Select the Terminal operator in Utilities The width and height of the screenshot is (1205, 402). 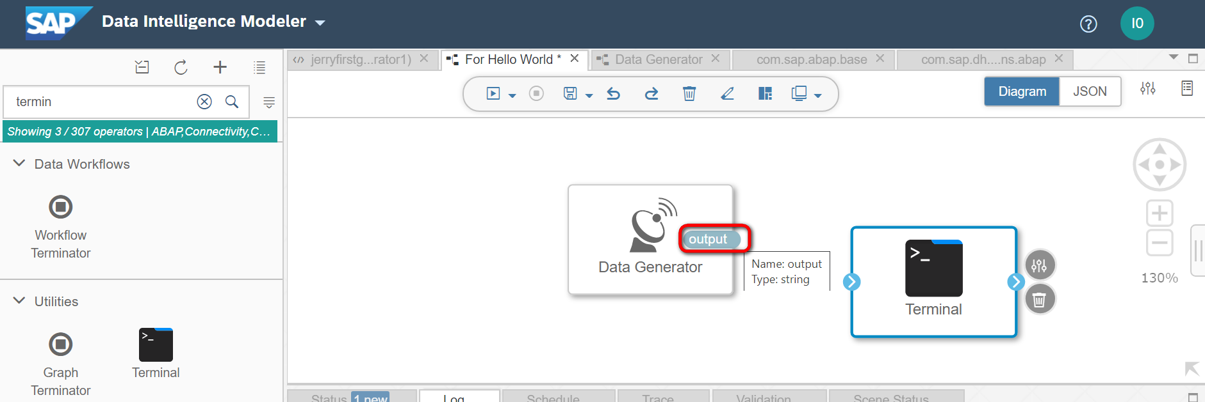[x=156, y=355]
